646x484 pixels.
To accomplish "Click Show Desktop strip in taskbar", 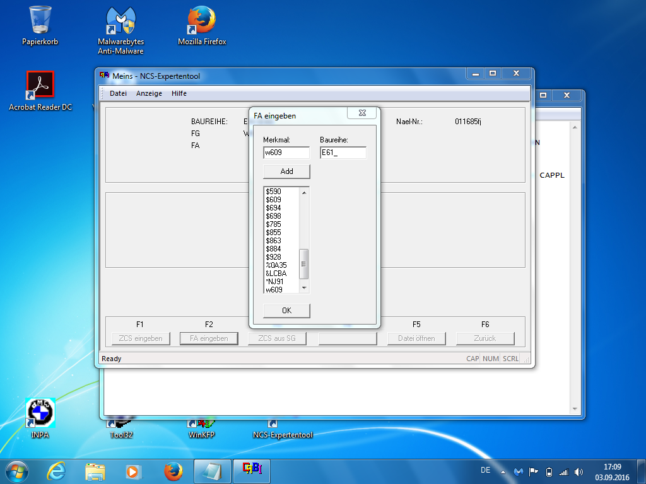I will click(x=643, y=471).
